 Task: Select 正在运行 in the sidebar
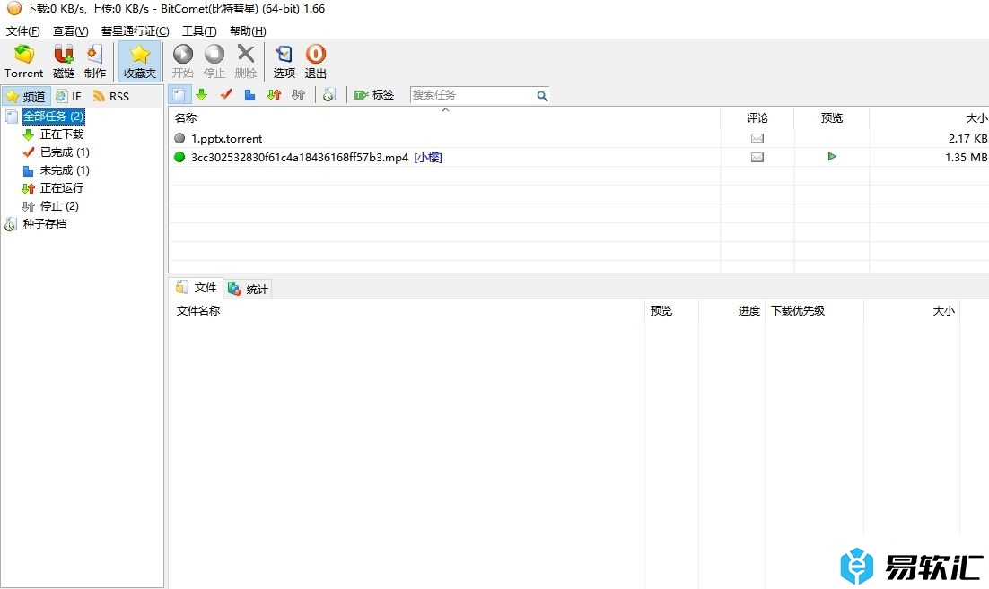61,187
